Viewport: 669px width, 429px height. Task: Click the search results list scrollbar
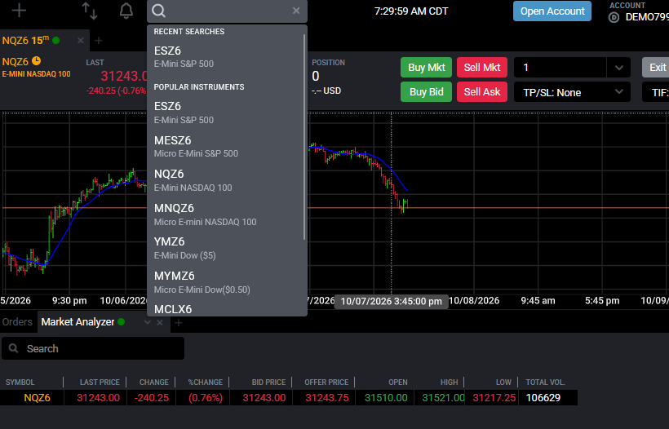click(x=304, y=136)
